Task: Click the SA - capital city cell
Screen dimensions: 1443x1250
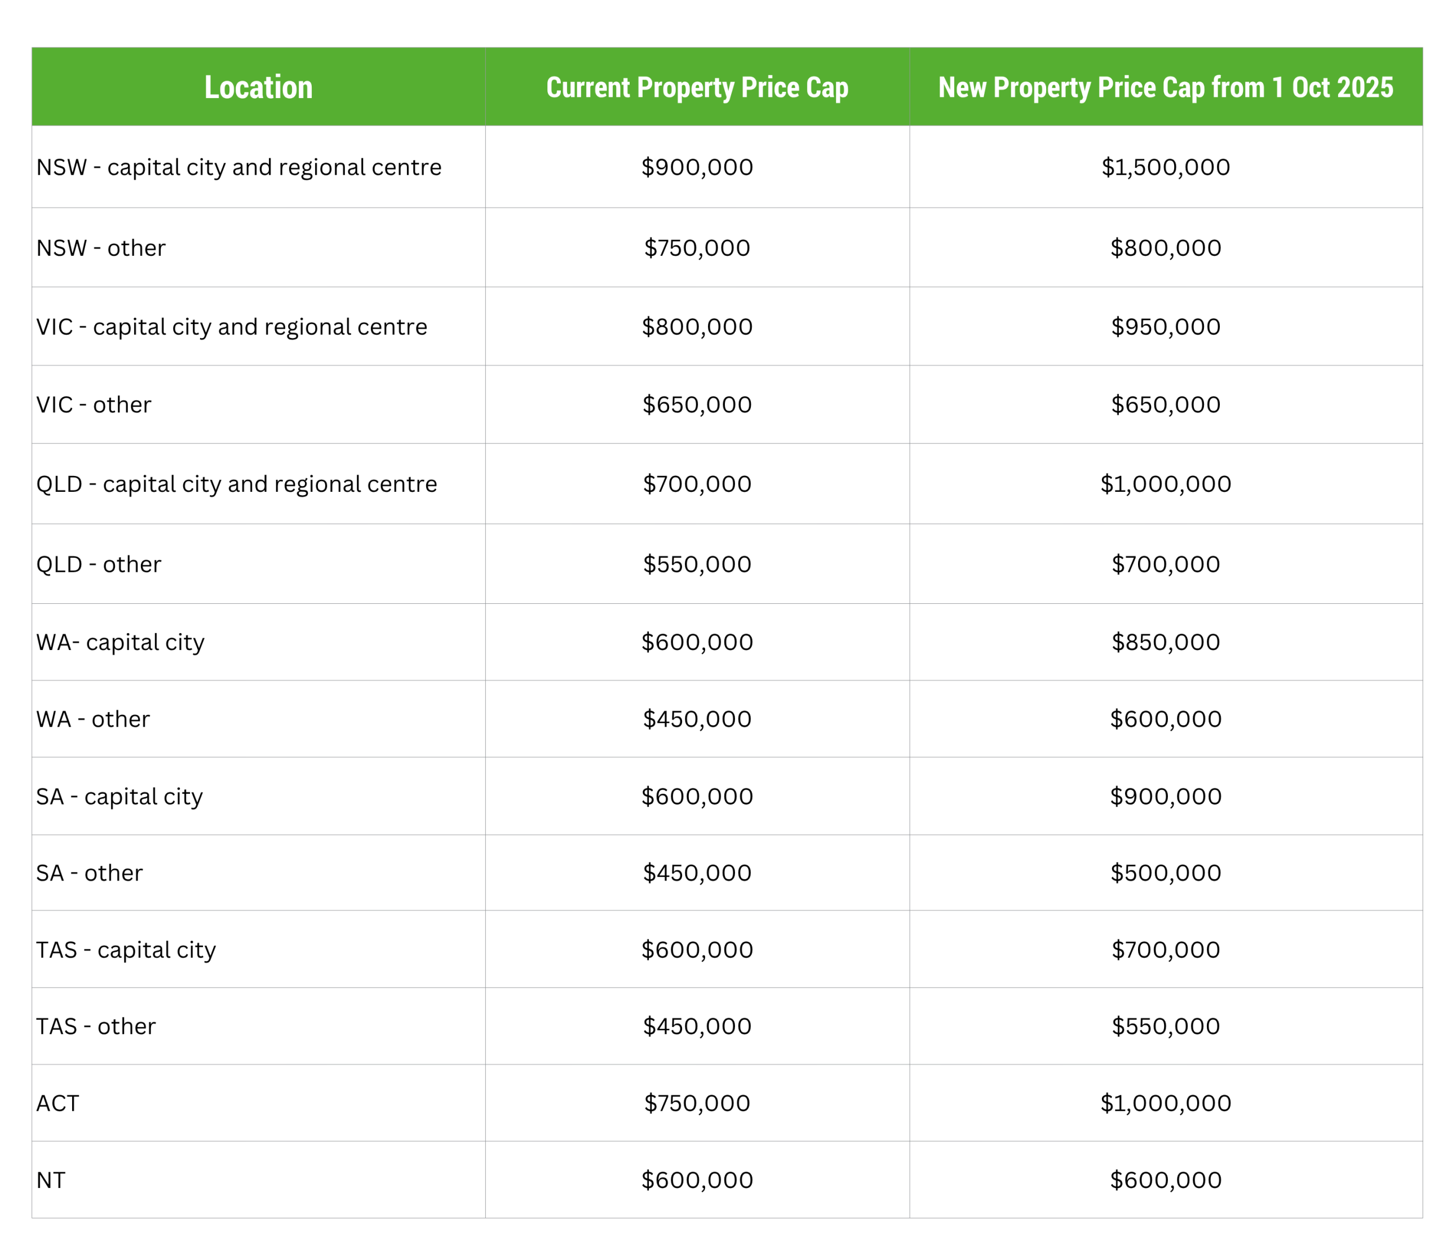Action: pos(119,797)
